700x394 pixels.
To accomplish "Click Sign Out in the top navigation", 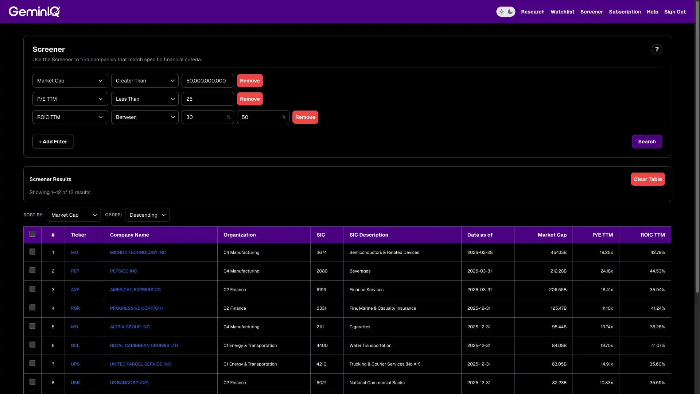I will (x=675, y=12).
